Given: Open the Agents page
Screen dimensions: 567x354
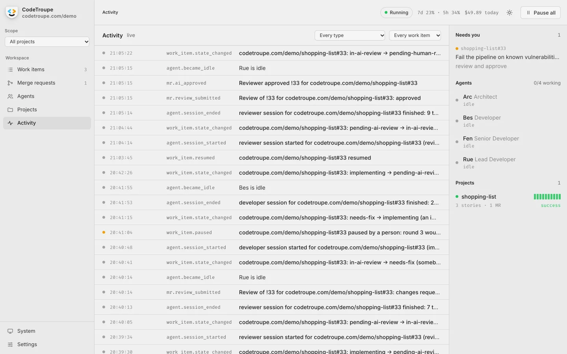Looking at the screenshot, I should click(47, 96).
